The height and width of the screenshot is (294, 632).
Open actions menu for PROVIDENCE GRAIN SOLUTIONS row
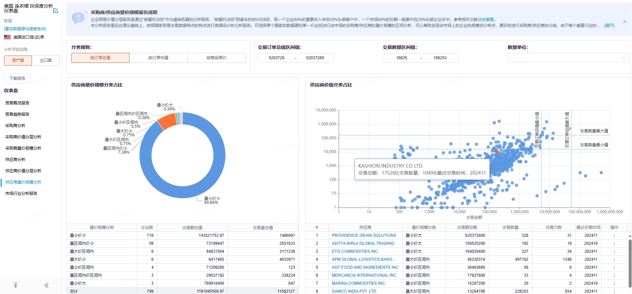(x=614, y=235)
